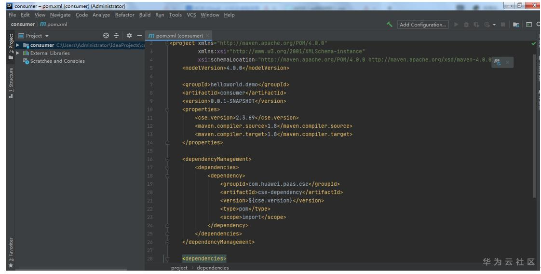Fold the dependency block at line 18
Viewport: 541px width, 274px height.
pos(167,176)
